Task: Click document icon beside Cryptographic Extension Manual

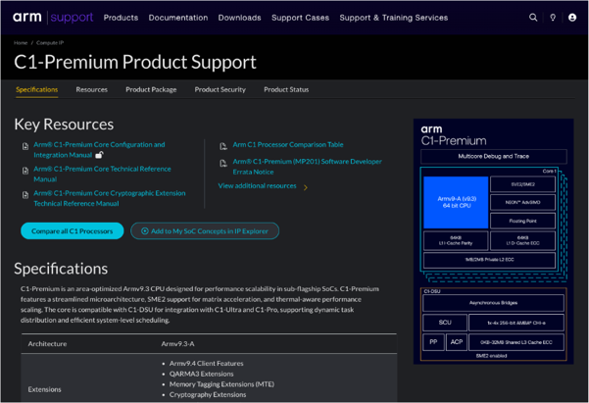Action: click(25, 195)
